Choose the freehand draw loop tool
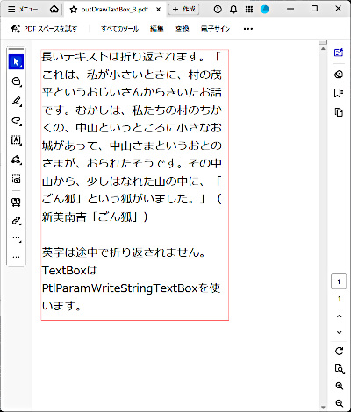This screenshot has height=412, width=351. [x=16, y=121]
